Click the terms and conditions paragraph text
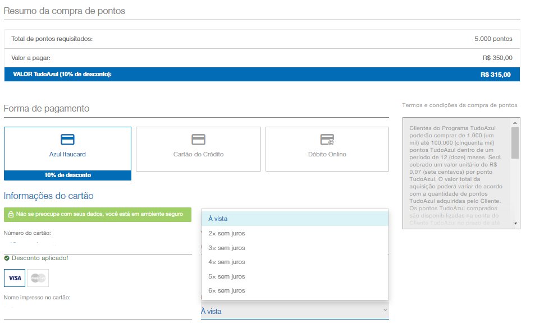 (456, 175)
